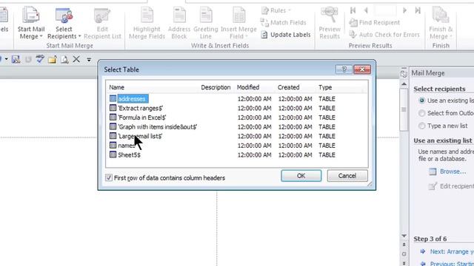Screen dimensions: 474x266
Task: Go to previous record arrow
Action: (366, 10)
